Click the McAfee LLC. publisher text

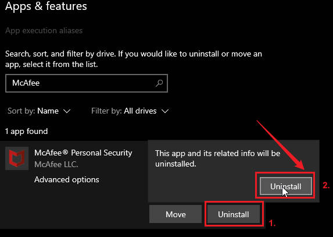[x=56, y=164]
